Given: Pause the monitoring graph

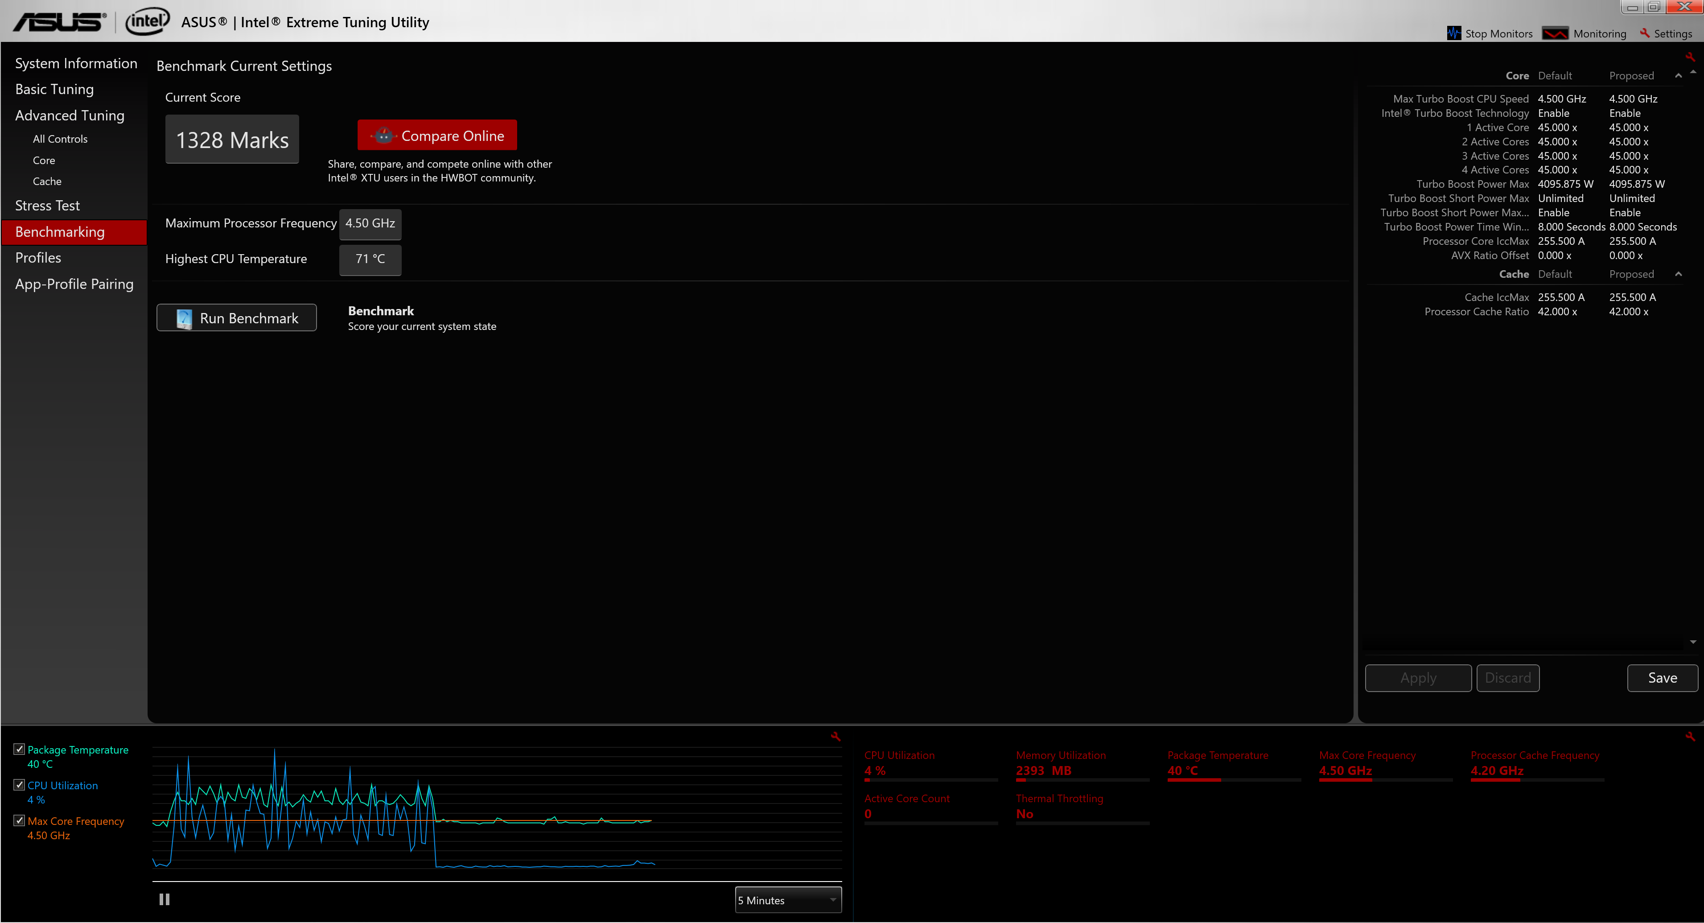Looking at the screenshot, I should click(164, 899).
